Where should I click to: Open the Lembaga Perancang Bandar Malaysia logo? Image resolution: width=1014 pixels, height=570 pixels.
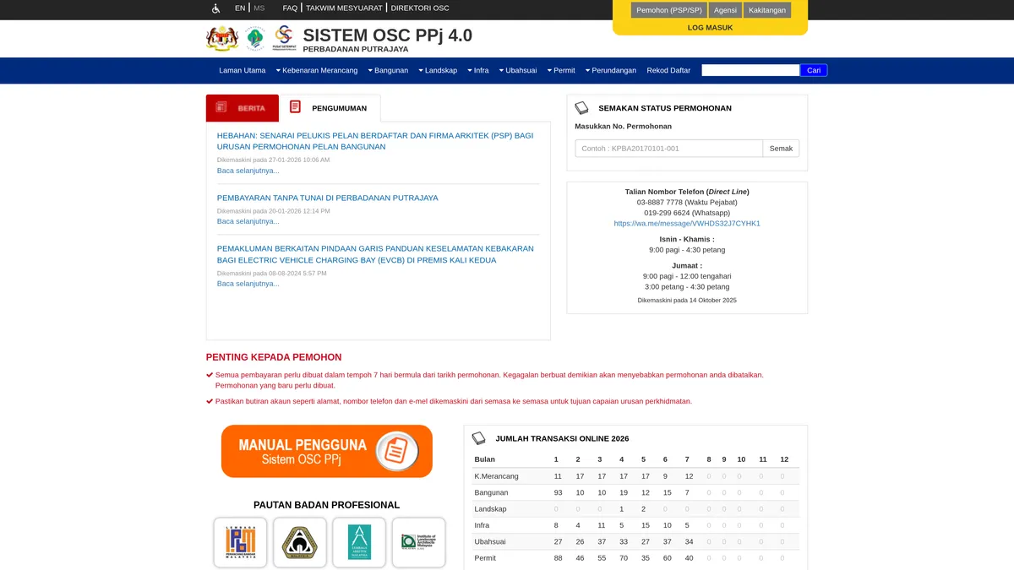(241, 542)
